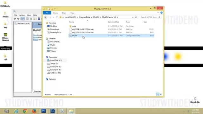Click ProgramData in address path
Viewport: 203px width, 114px height.
pos(85,17)
